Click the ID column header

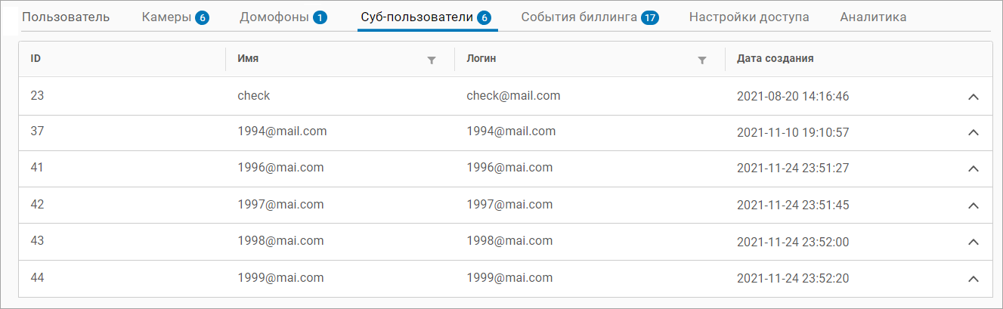pos(36,59)
